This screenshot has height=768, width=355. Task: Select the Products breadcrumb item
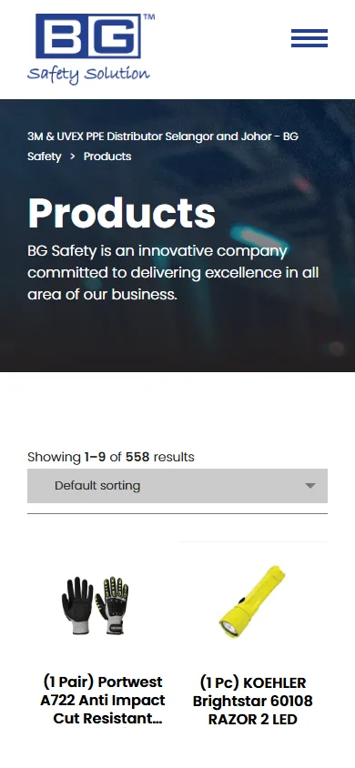pyautogui.click(x=107, y=157)
